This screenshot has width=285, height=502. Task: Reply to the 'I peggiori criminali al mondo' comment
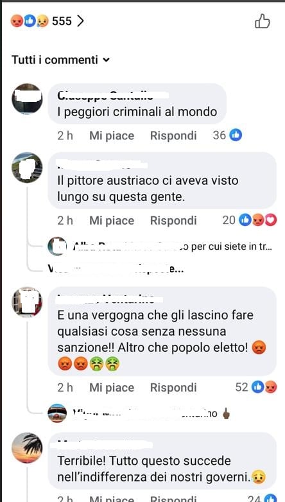pos(173,135)
